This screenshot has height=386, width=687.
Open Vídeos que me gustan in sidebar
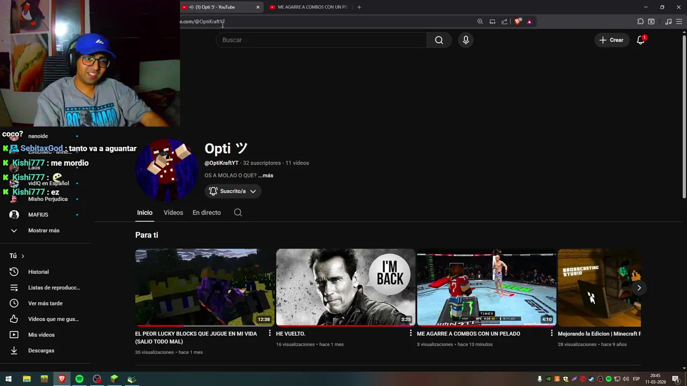point(46,319)
